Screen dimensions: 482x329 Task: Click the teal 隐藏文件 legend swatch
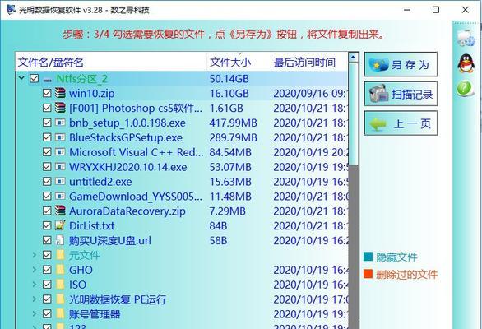click(368, 257)
